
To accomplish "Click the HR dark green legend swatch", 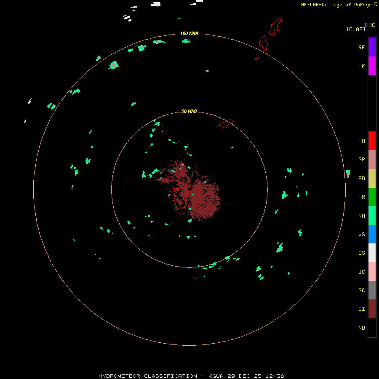I will coord(372,197).
